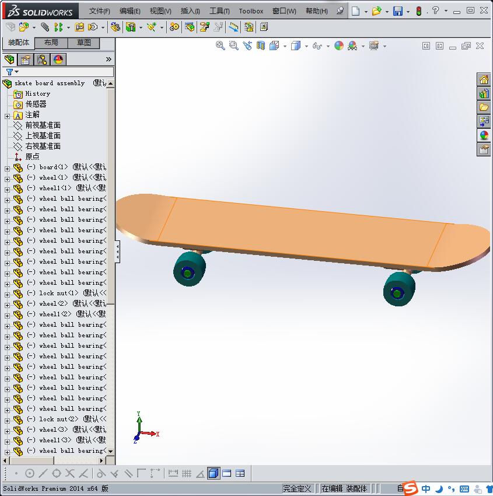Click the Interference Detection ruler icon
This screenshot has width=493, height=496.
[x=234, y=27]
